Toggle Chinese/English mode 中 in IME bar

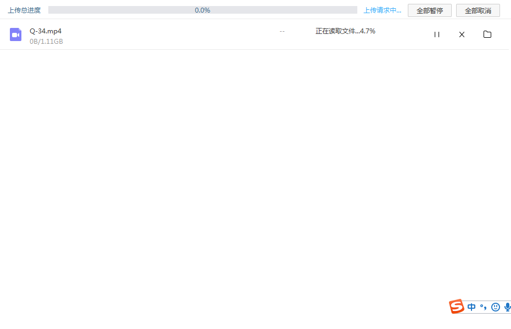coord(471,307)
